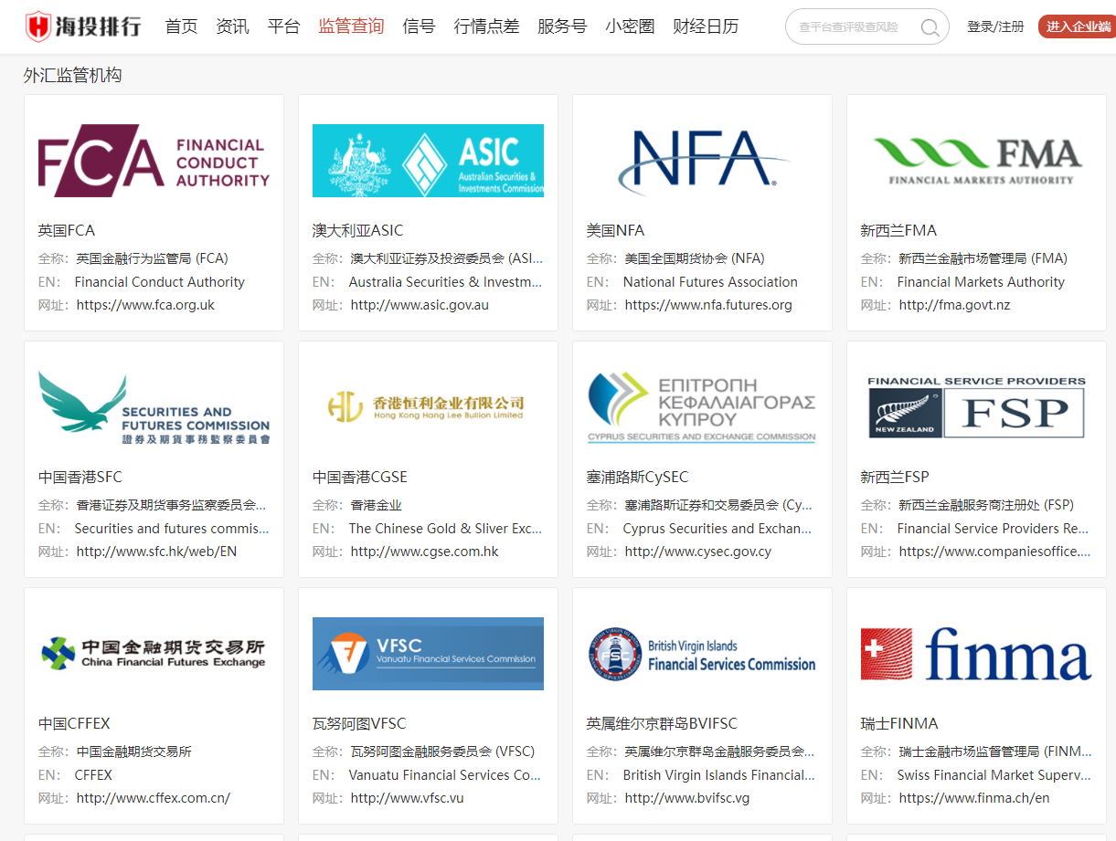
Task: Open the 美国NFA title
Action: pyautogui.click(x=615, y=230)
